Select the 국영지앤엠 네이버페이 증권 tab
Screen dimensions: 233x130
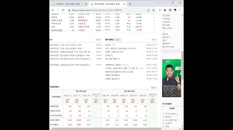click(x=107, y=4)
